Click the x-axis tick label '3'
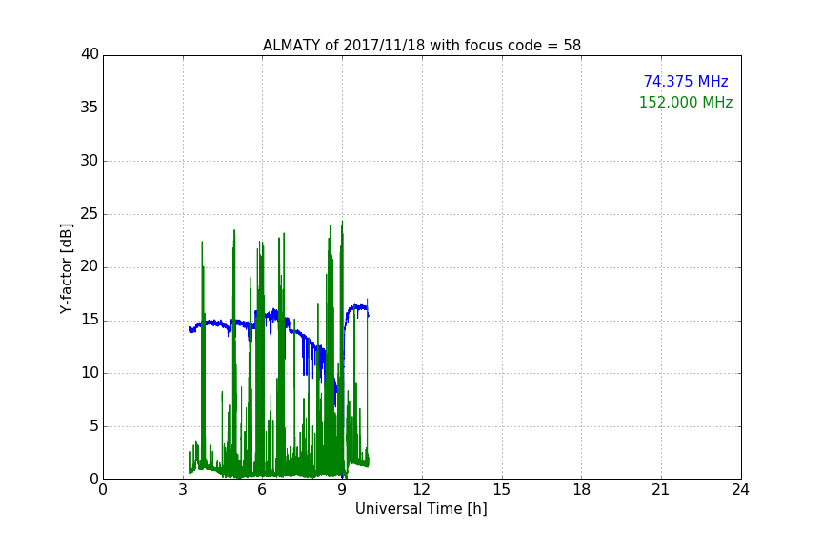 pos(183,490)
